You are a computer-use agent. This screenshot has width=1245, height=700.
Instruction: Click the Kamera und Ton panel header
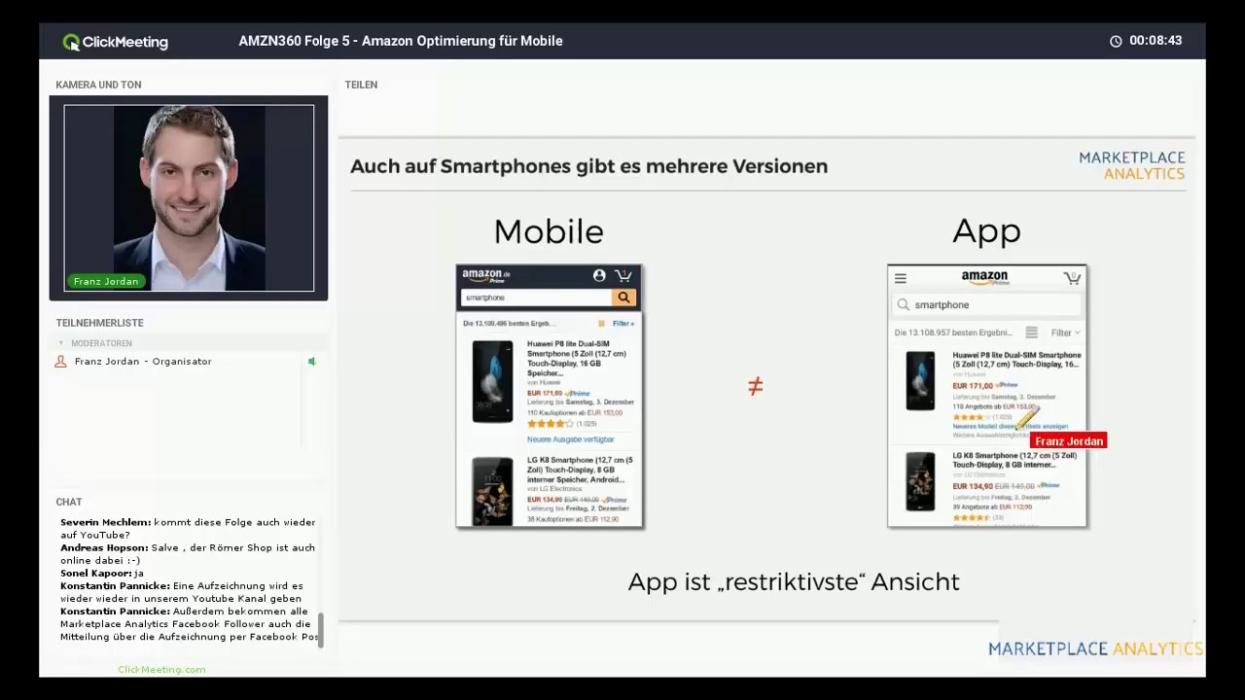click(98, 85)
